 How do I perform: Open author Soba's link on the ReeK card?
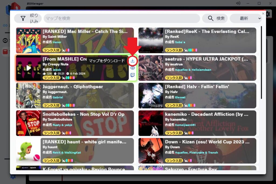coord(180,42)
